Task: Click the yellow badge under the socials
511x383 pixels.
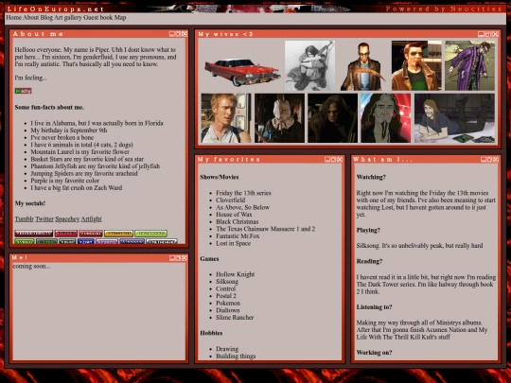Action: (x=118, y=234)
